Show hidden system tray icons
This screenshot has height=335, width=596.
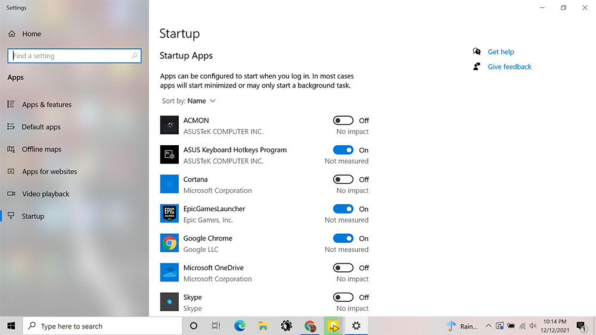point(489,326)
